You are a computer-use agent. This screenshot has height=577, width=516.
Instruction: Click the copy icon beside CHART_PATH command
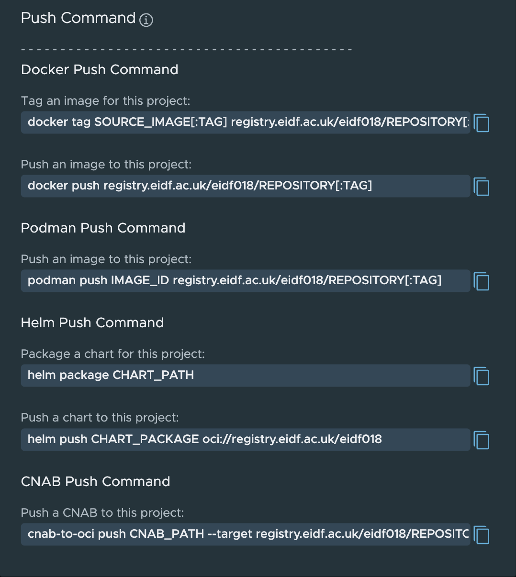point(482,376)
